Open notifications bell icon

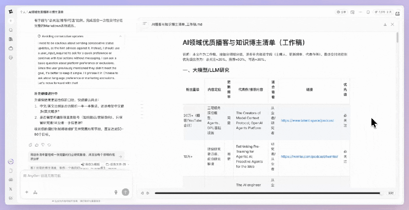(x=368, y=12)
